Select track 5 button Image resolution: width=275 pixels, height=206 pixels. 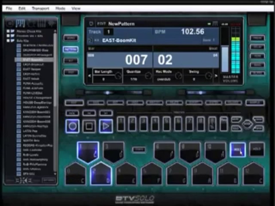(167, 124)
